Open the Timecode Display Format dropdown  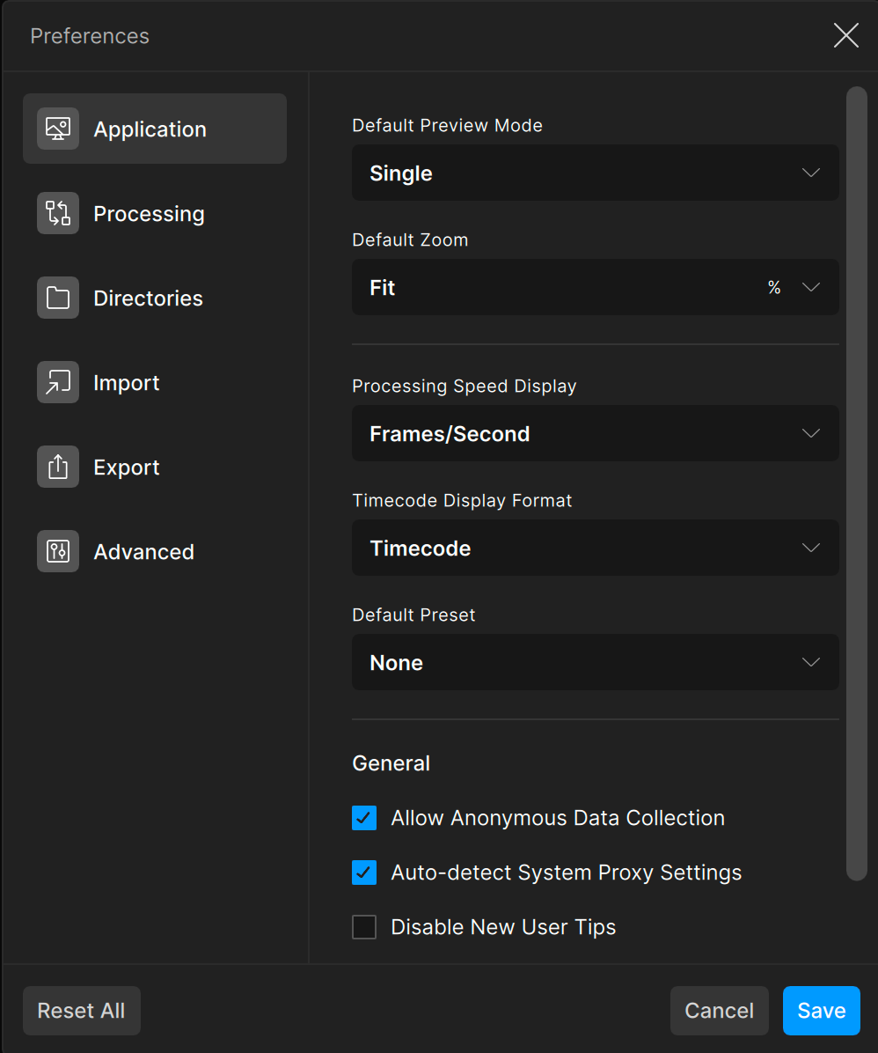click(x=595, y=548)
